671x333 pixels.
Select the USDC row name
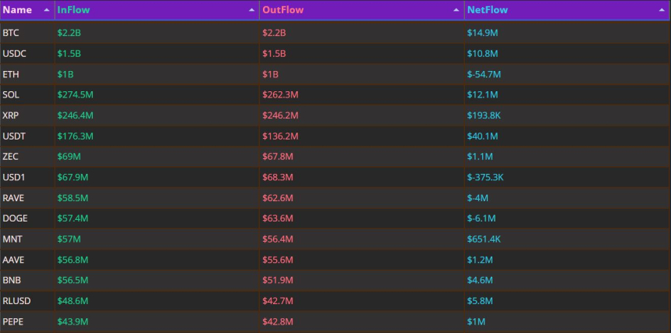14,54
